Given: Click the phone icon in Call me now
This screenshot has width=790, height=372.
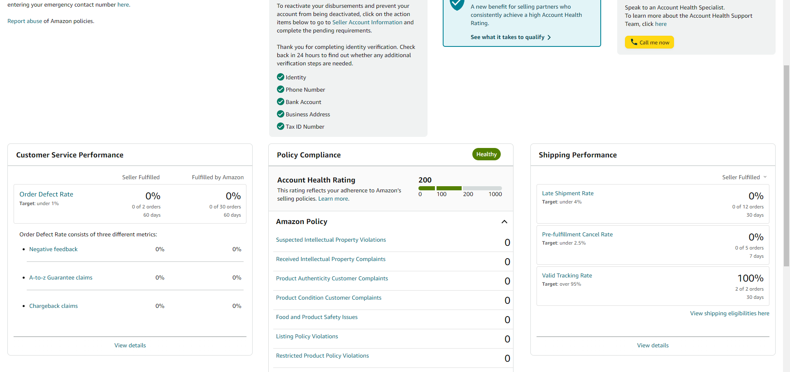Looking at the screenshot, I should (x=634, y=42).
